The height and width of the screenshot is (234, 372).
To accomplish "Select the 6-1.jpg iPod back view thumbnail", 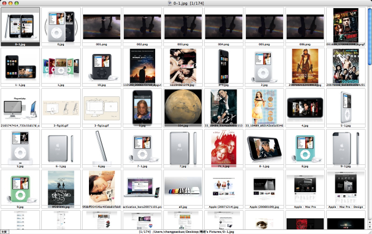I will (61, 149).
